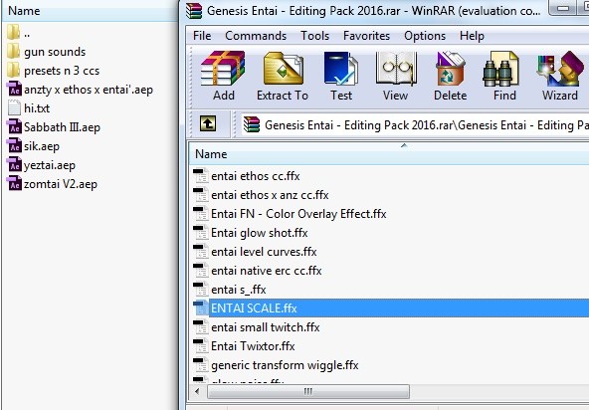
Task: Go up one folder level arrow
Action: (x=208, y=123)
